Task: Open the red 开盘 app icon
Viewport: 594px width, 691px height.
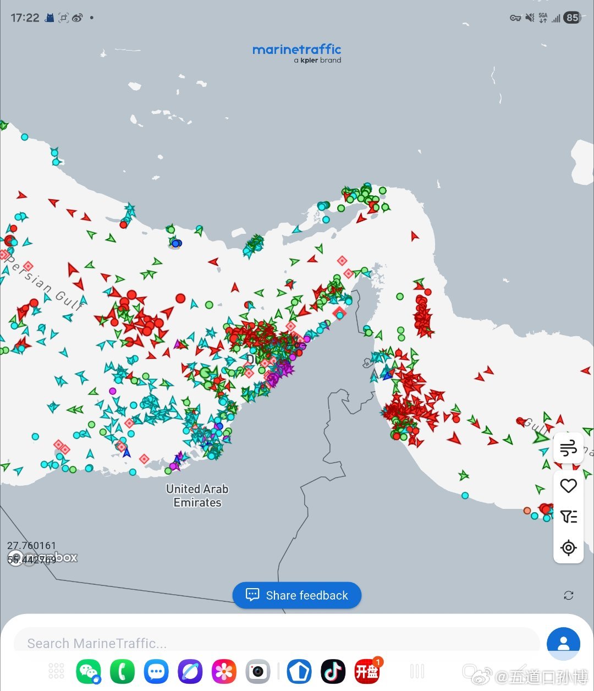Action: coord(367,671)
